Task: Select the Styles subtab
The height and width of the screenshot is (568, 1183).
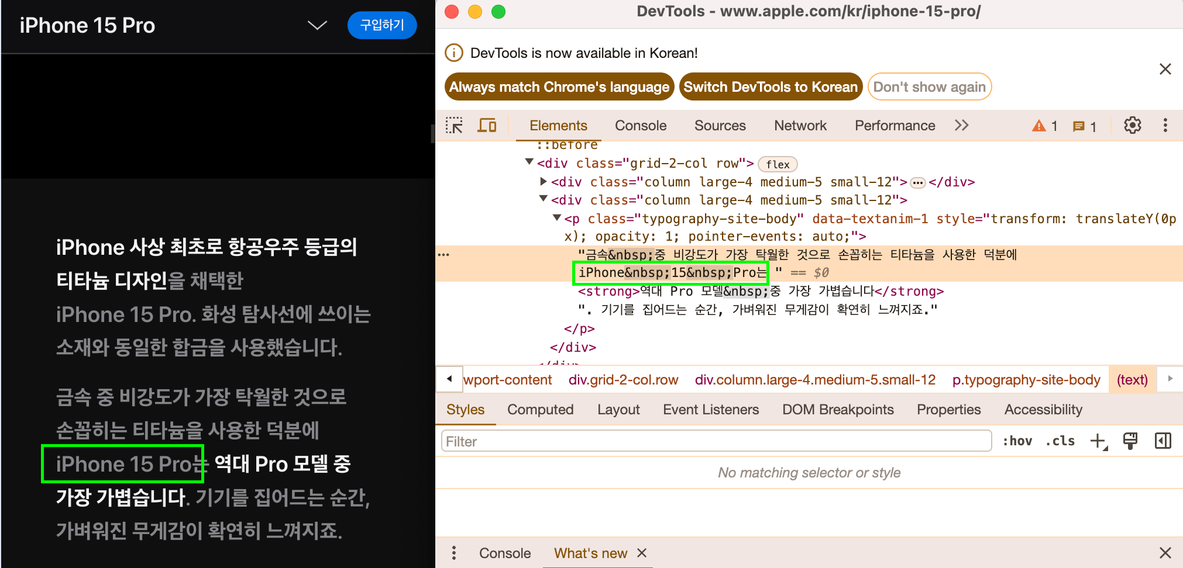Action: 465,410
